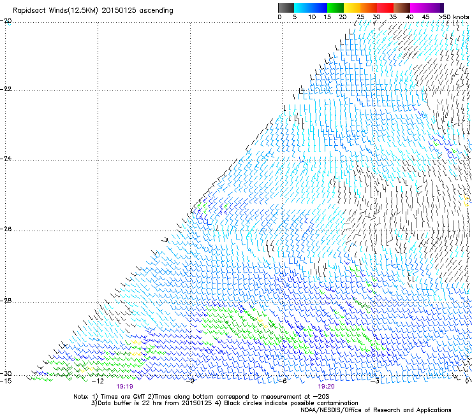Click the purple 19:20 time label

(x=326, y=387)
